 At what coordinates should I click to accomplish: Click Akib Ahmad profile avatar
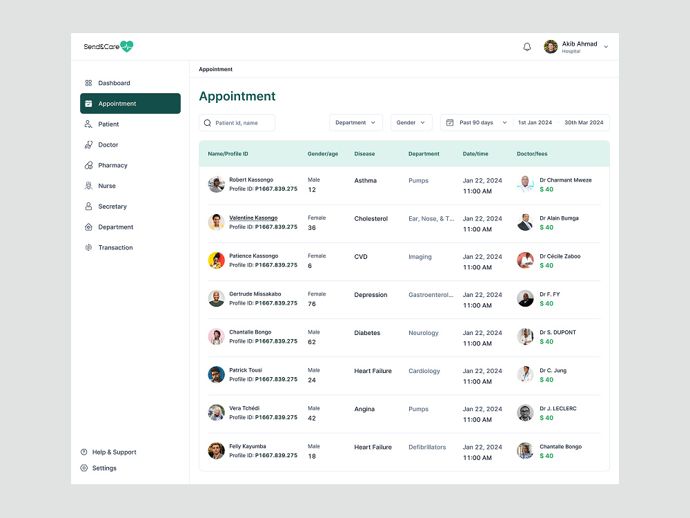[551, 47]
